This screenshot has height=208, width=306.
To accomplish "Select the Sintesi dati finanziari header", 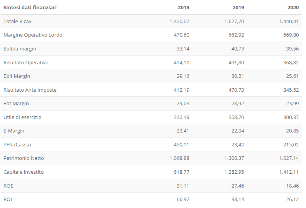I will point(30,7).
